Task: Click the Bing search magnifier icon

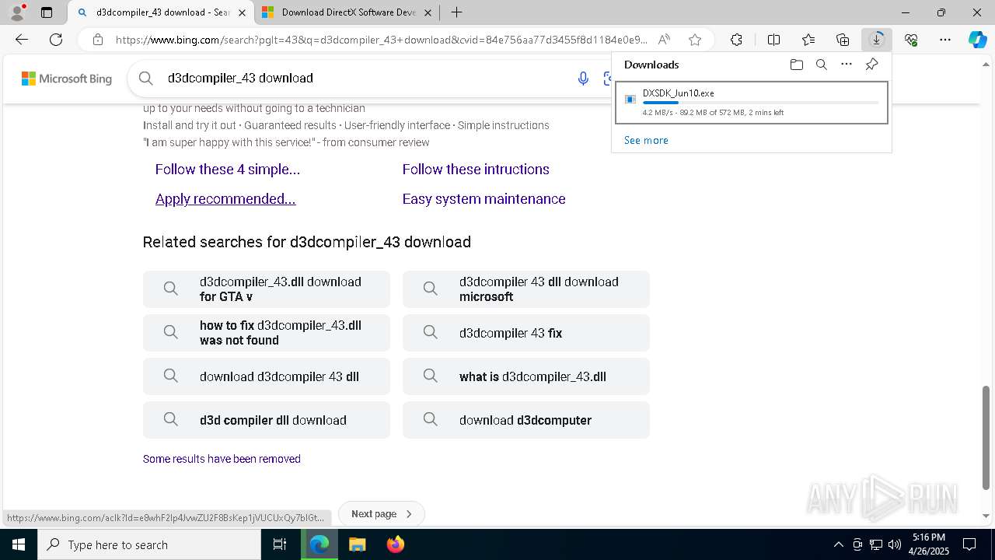Action: click(x=145, y=78)
